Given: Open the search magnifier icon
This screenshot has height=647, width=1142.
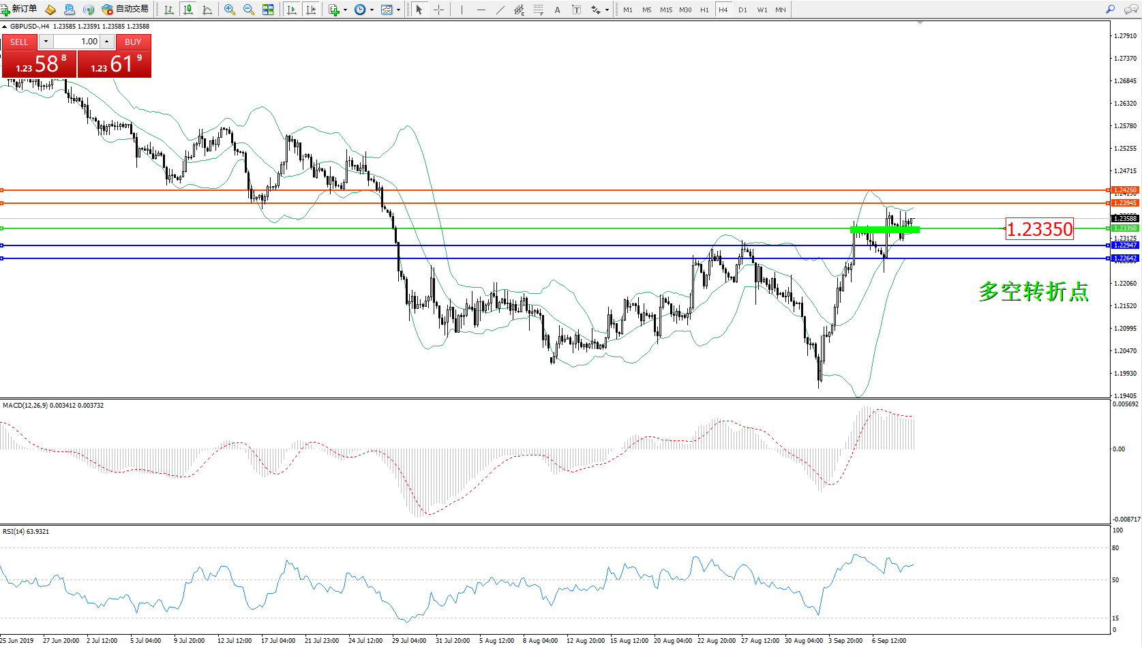Looking at the screenshot, I should (1110, 10).
